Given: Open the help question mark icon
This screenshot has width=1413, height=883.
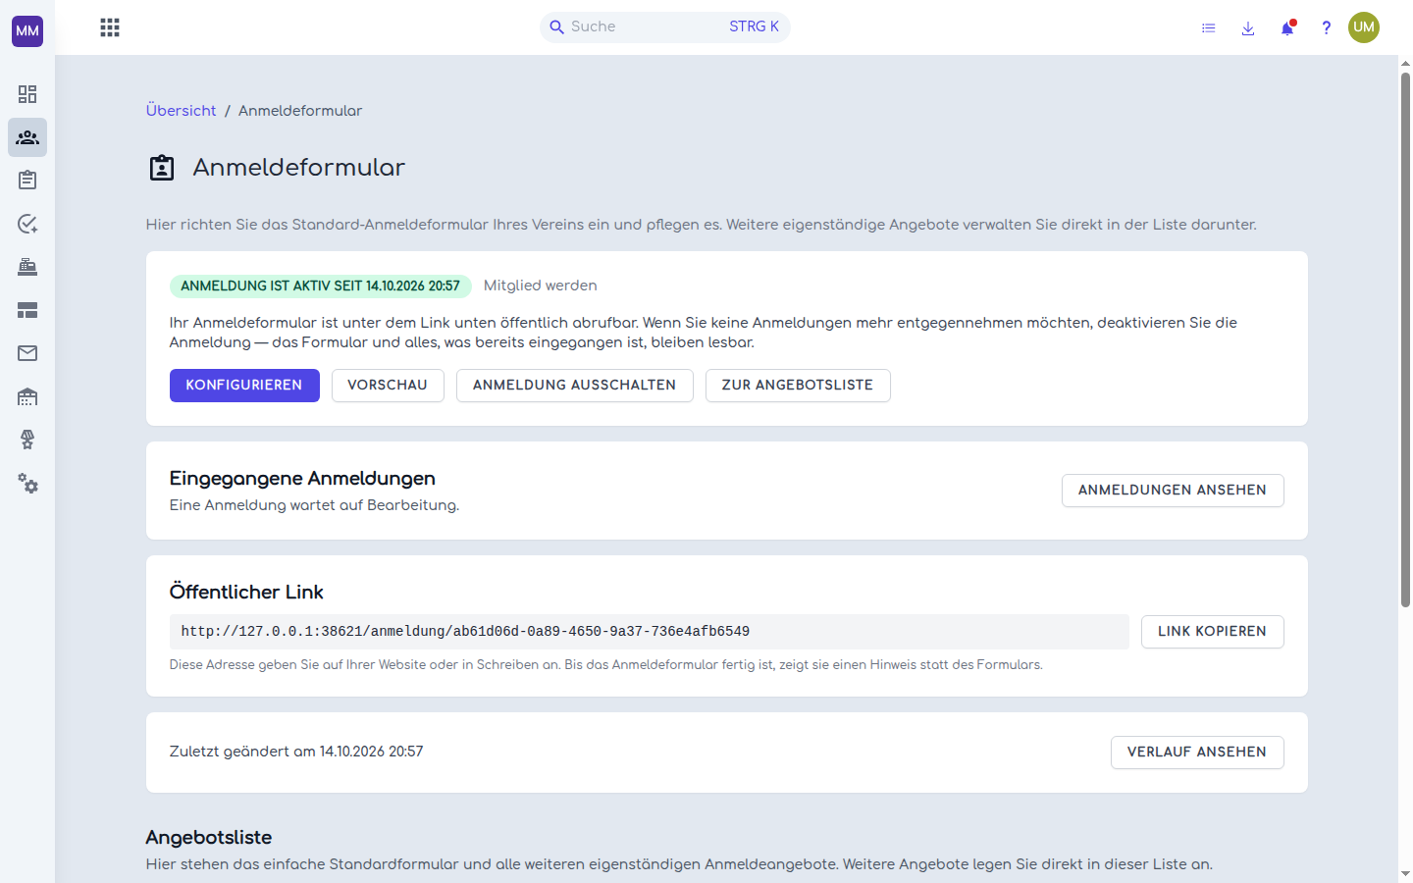Looking at the screenshot, I should [1326, 27].
